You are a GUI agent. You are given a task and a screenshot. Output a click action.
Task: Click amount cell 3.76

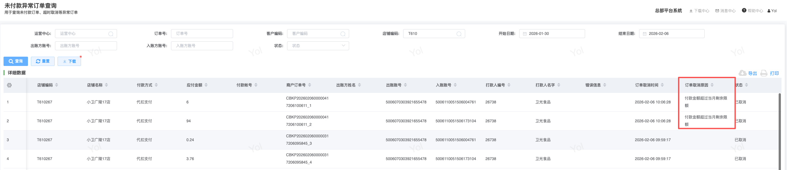190,159
